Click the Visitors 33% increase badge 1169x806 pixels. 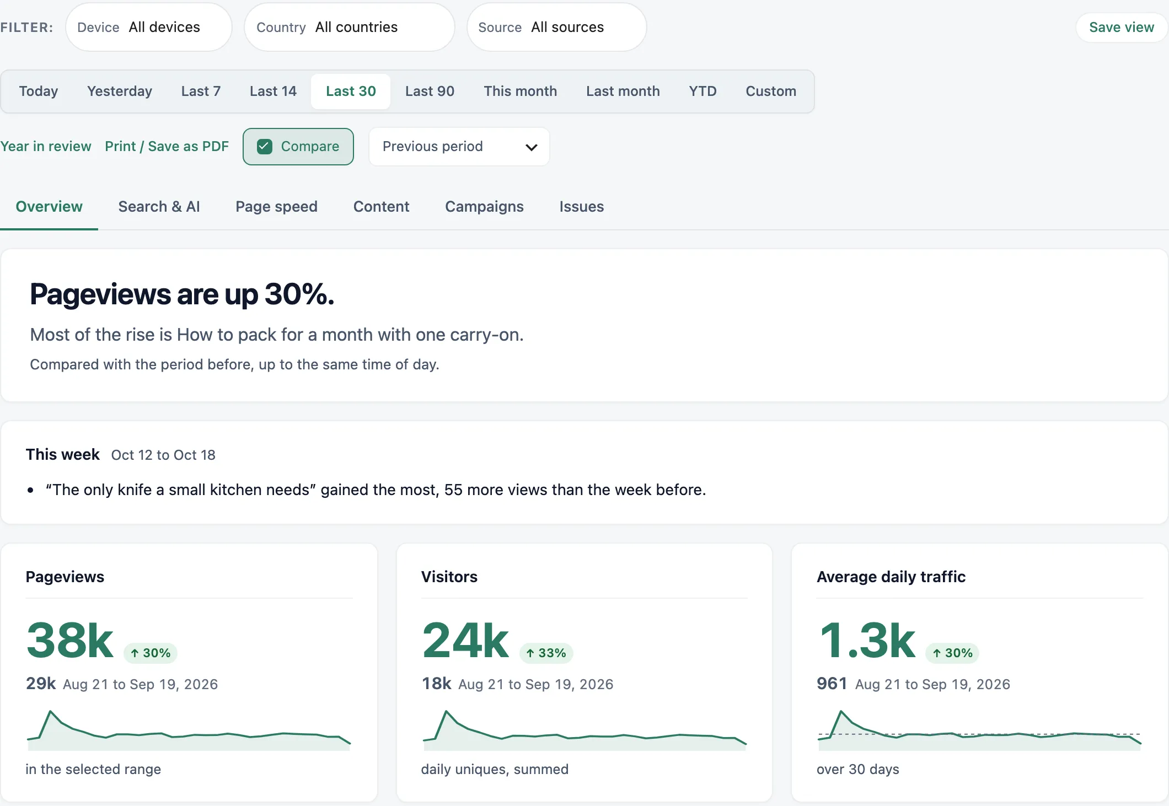coord(546,653)
